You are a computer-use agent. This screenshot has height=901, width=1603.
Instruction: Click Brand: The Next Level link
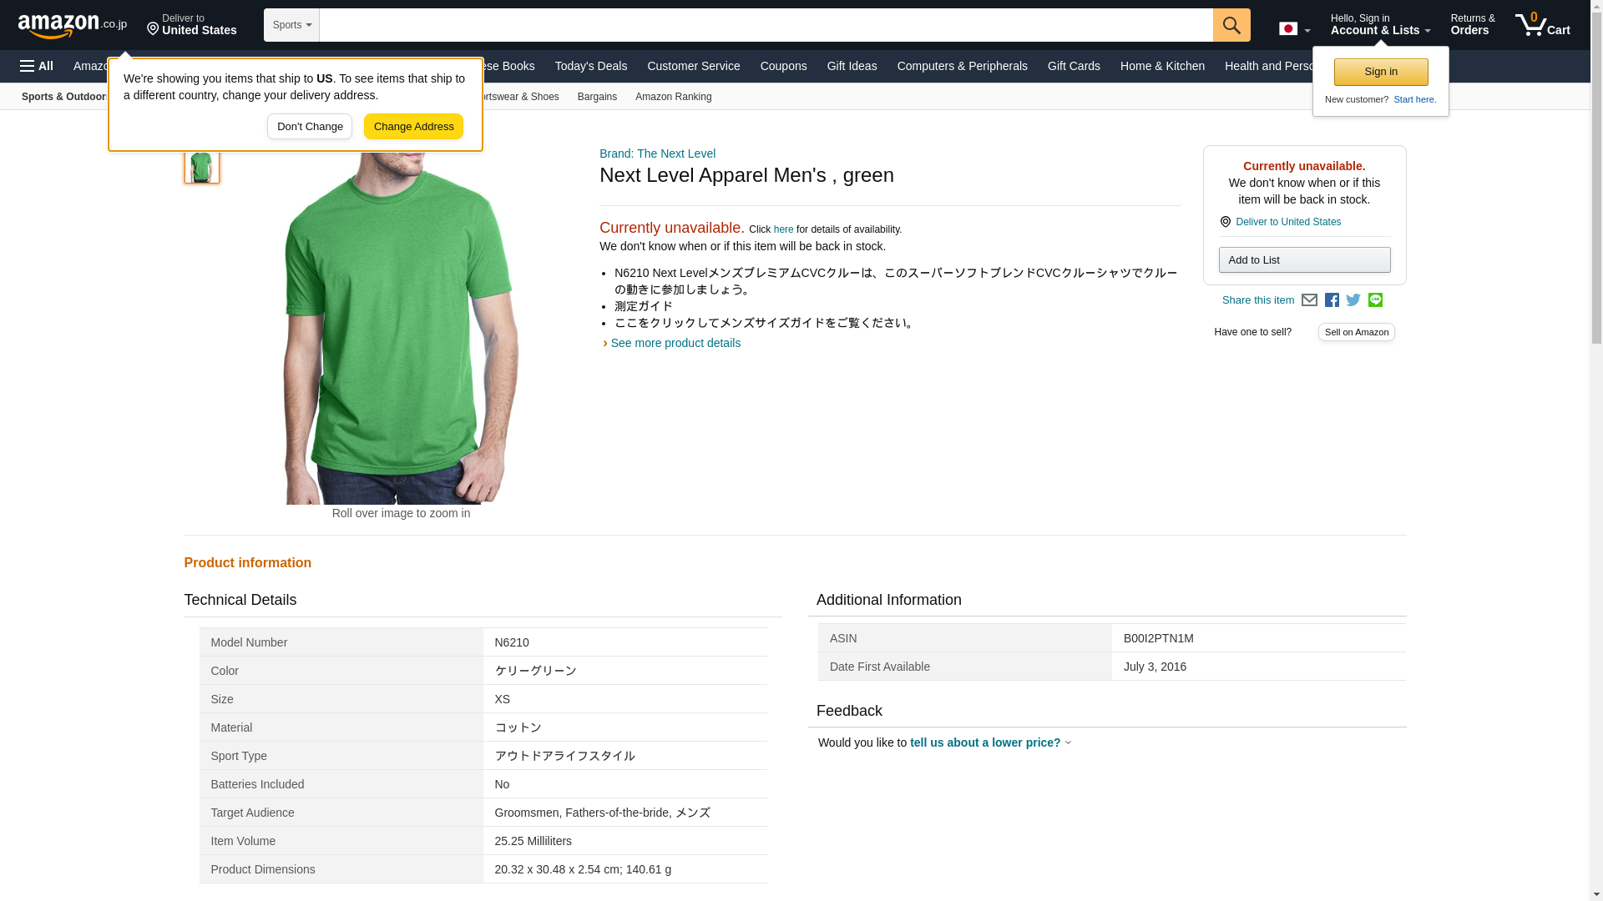(x=657, y=154)
